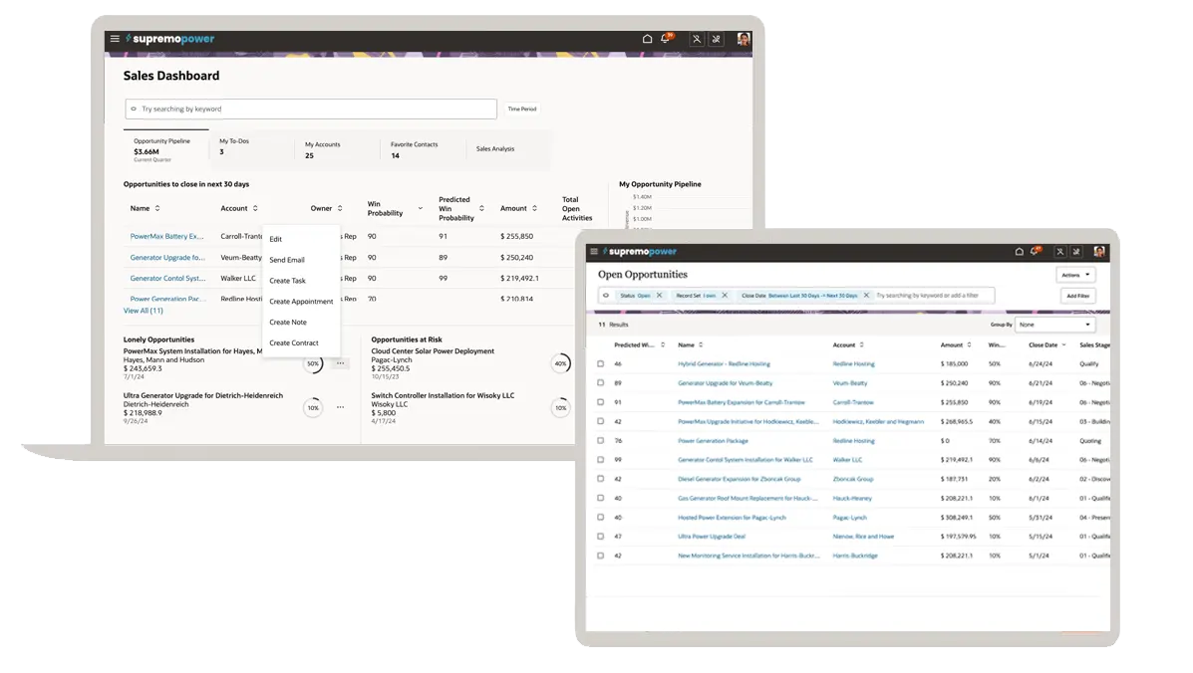This screenshot has height=673, width=1193.
Task: Open ellipsis menu for Ultra Generator Upgrade
Action: pos(340,407)
